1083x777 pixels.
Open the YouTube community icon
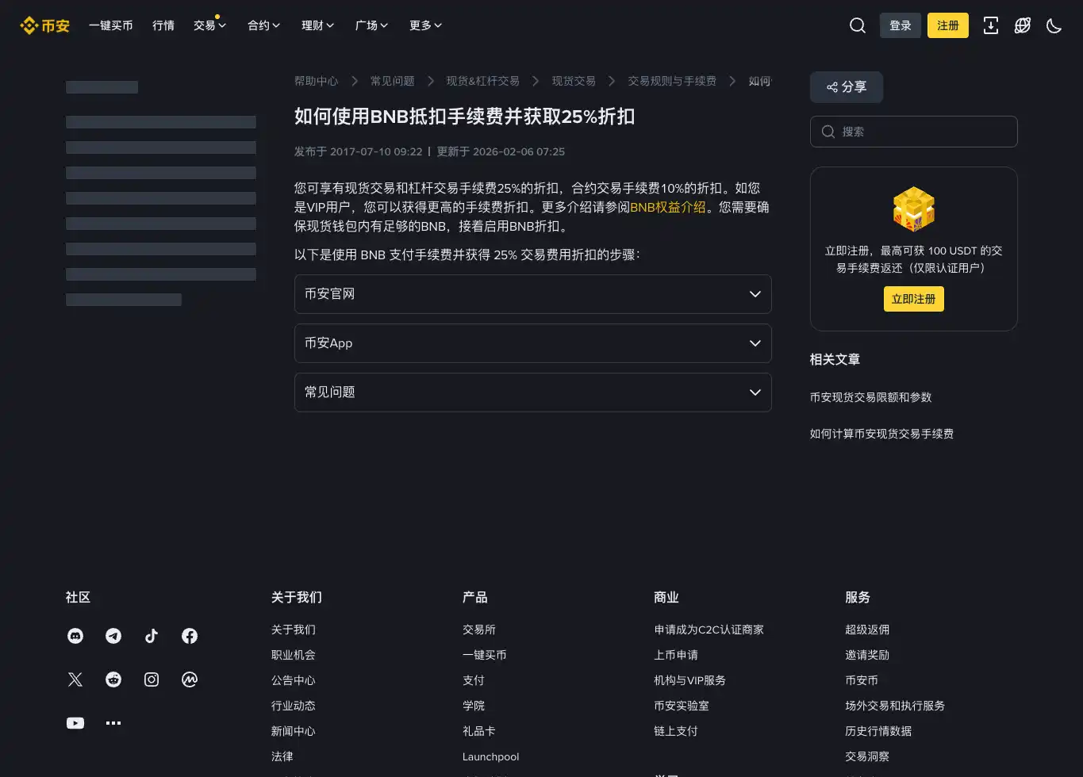(x=75, y=723)
